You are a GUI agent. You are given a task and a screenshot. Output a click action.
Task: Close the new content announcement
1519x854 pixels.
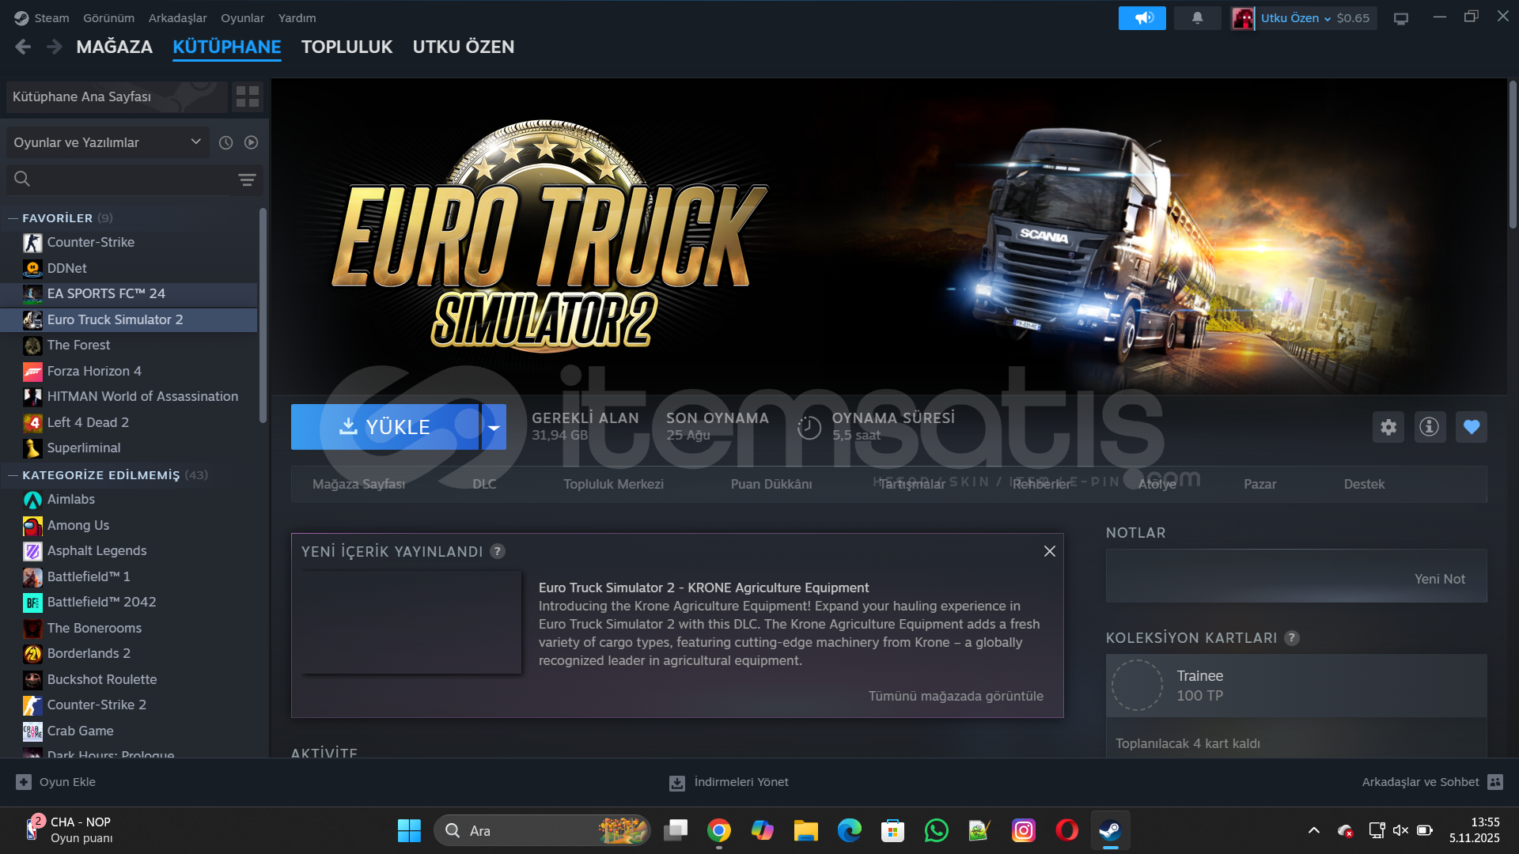point(1049,551)
